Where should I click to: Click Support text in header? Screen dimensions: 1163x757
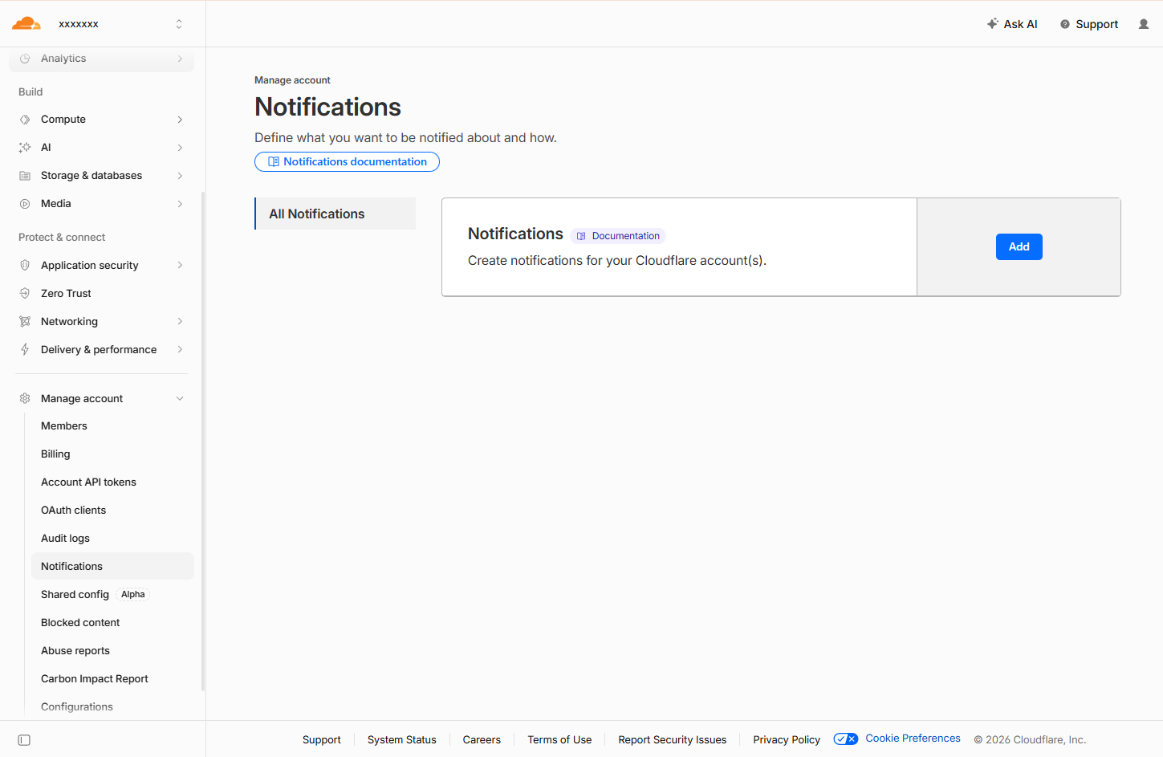(1097, 24)
